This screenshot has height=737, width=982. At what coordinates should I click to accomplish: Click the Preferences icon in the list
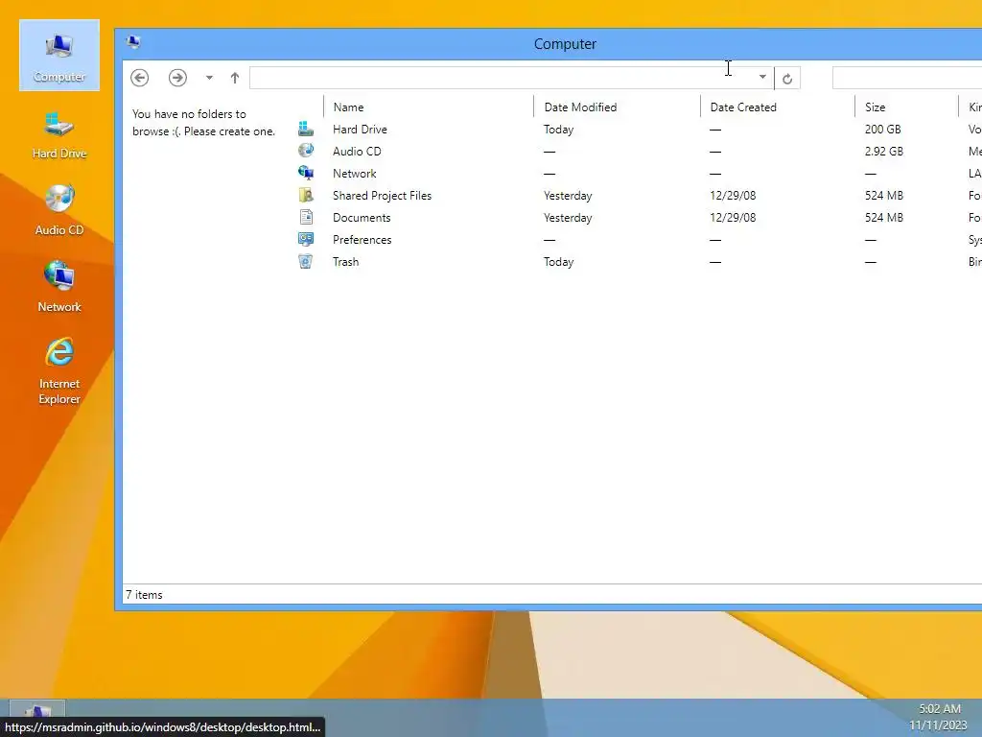306,239
